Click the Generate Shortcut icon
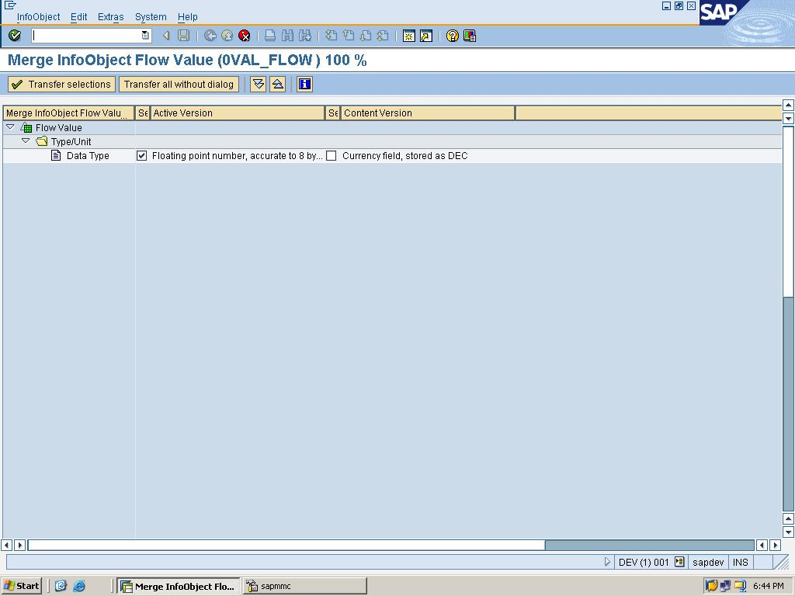The image size is (795, 596). (x=426, y=36)
